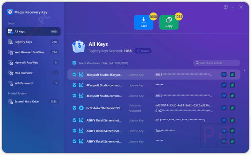Click the compass icon of 6cfa5ba67f1b89abe2099...
This screenshot has height=155, width=251.
pos(81,108)
